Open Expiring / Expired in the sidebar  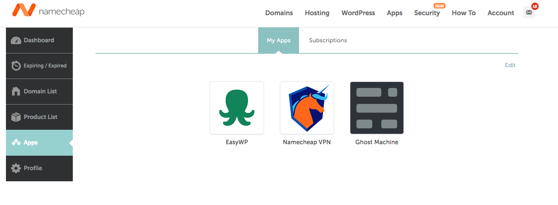point(39,66)
